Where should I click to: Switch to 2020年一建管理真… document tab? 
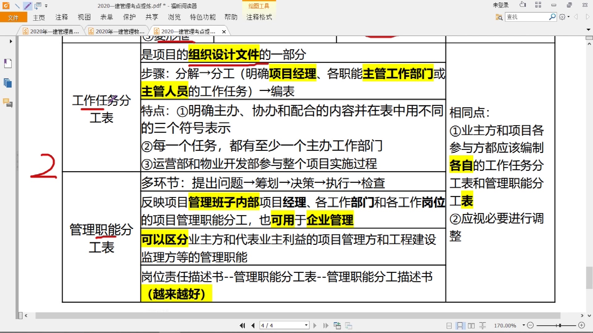pyautogui.click(x=51, y=31)
